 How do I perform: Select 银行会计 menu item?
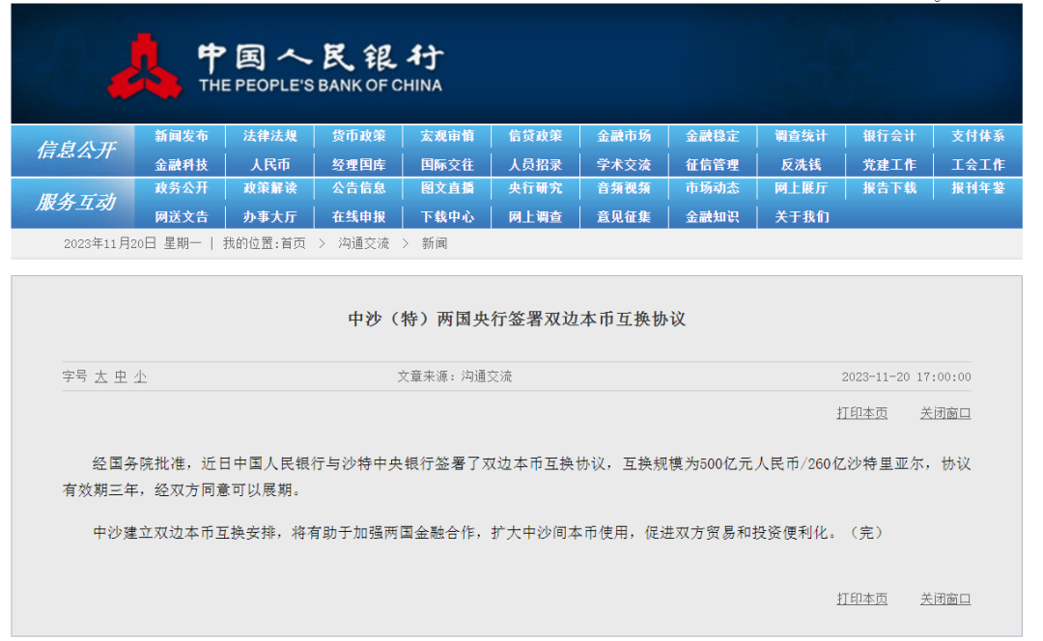889,136
